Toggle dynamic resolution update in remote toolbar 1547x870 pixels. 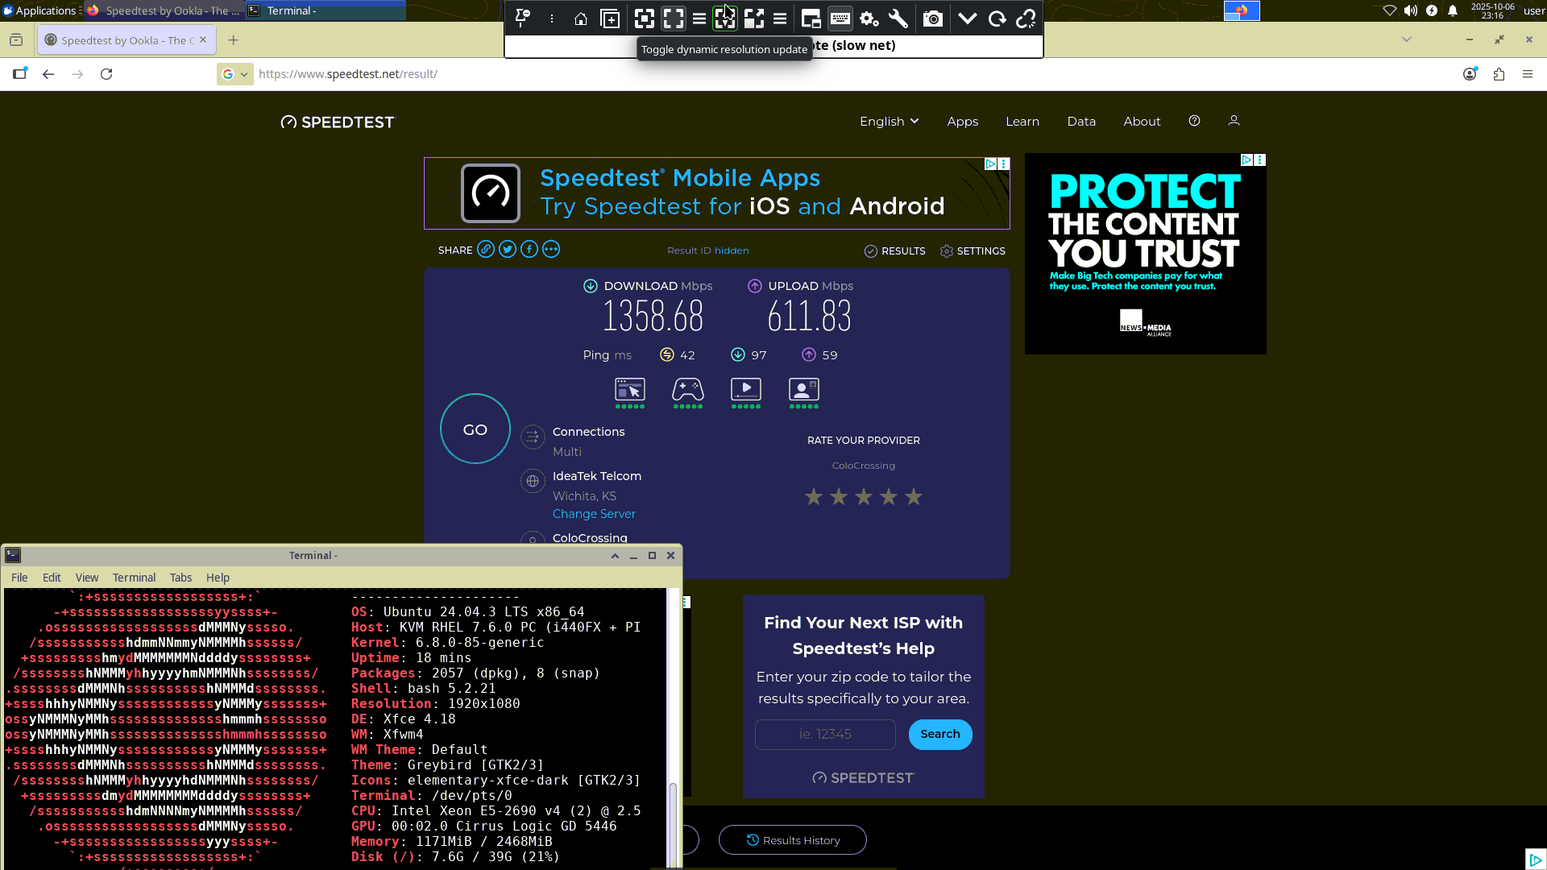724,19
